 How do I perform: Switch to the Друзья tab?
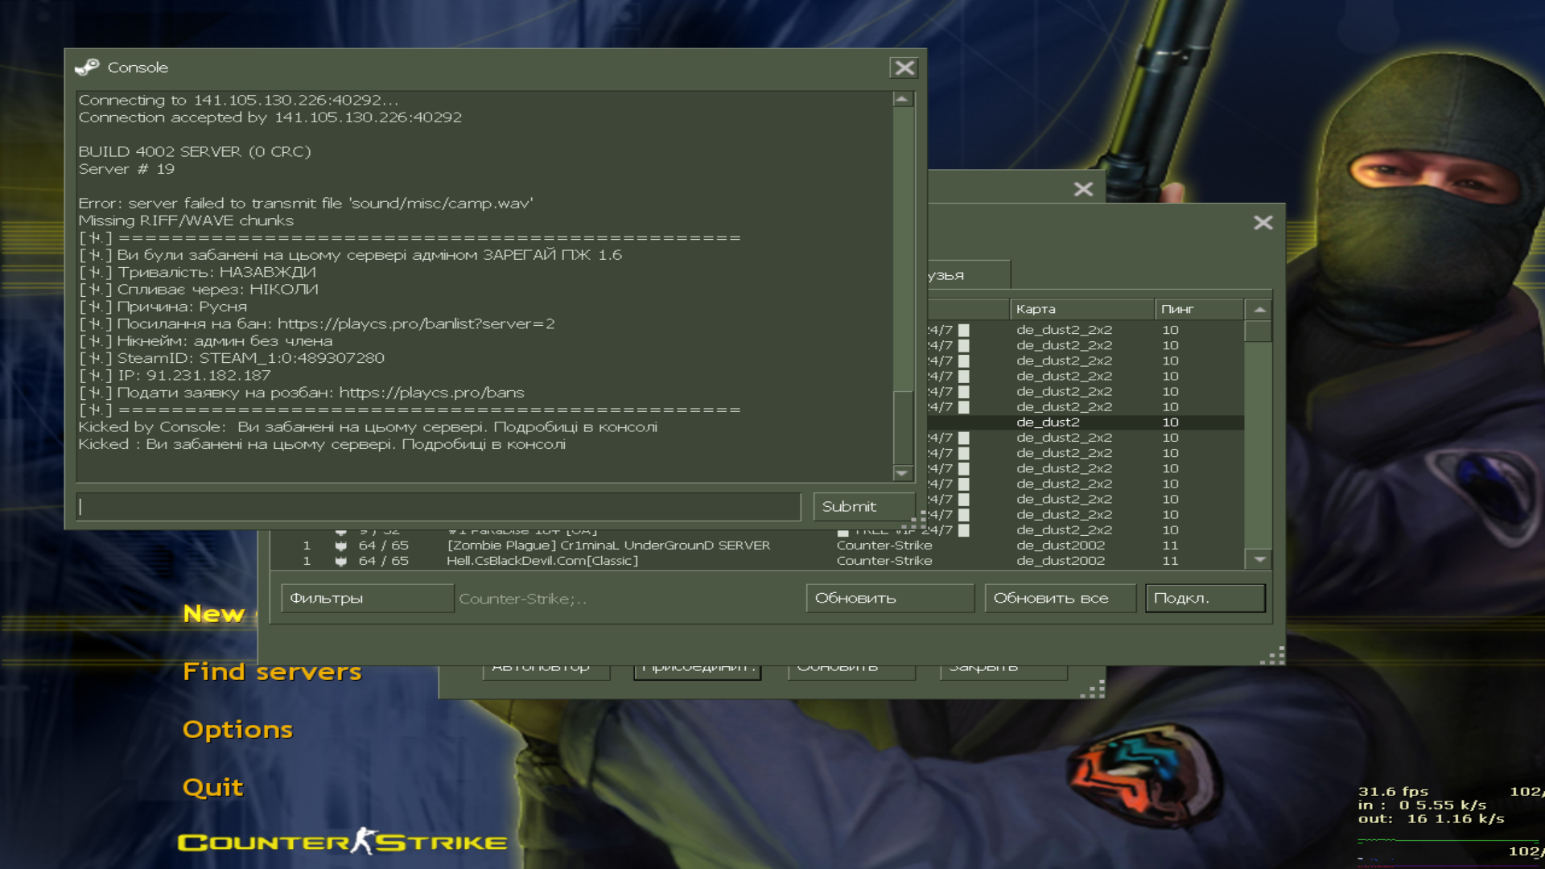click(968, 275)
